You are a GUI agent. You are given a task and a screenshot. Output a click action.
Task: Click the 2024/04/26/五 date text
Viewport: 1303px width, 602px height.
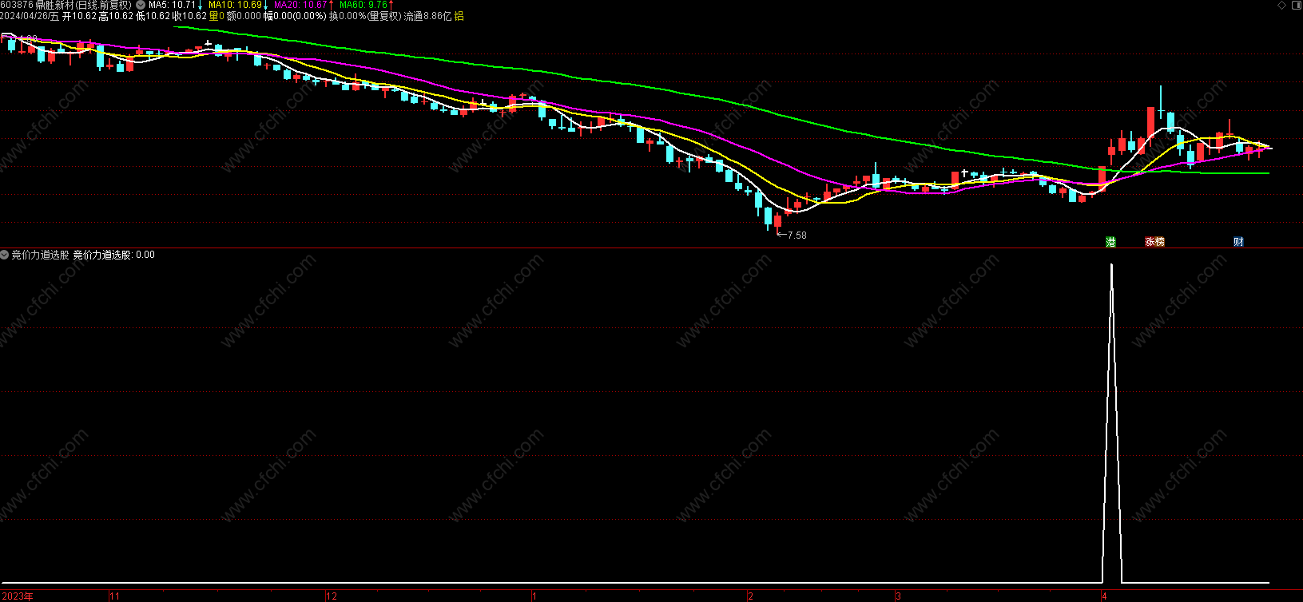coord(30,16)
